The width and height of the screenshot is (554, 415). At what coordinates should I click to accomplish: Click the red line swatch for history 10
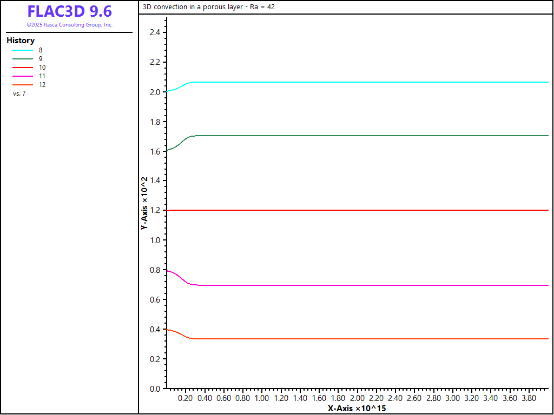pyautogui.click(x=23, y=68)
